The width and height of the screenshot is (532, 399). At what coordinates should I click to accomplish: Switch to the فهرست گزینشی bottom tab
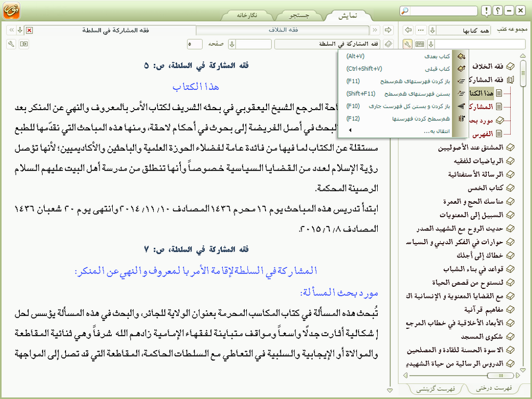pyautogui.click(x=436, y=389)
